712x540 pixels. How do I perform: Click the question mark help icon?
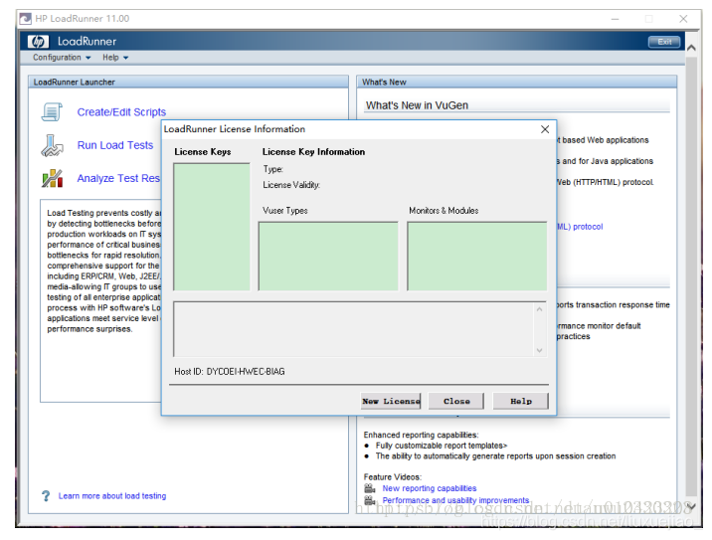[x=46, y=496]
